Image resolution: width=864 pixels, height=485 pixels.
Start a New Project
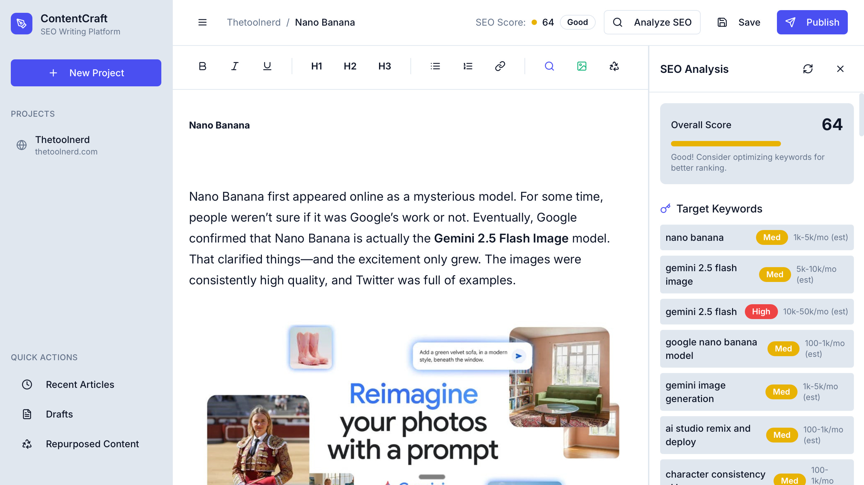(x=86, y=73)
